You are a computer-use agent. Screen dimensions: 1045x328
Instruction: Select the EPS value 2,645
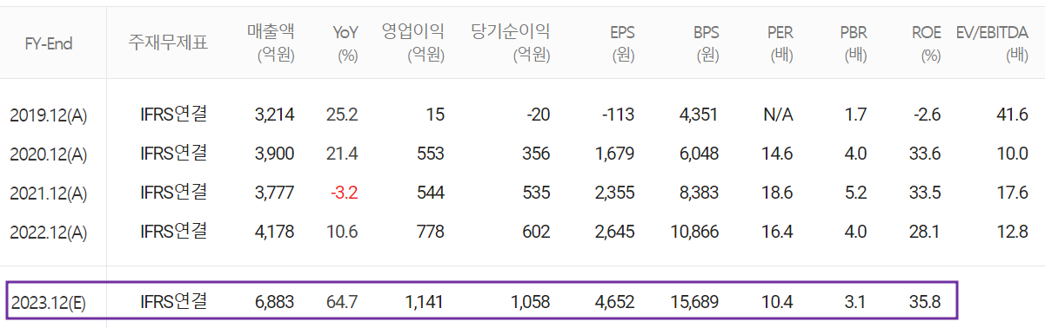pyautogui.click(x=615, y=232)
